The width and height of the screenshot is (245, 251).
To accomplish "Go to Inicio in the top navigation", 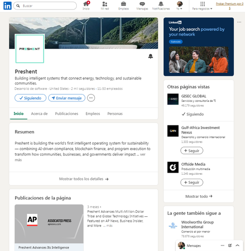I will click(x=86, y=6).
